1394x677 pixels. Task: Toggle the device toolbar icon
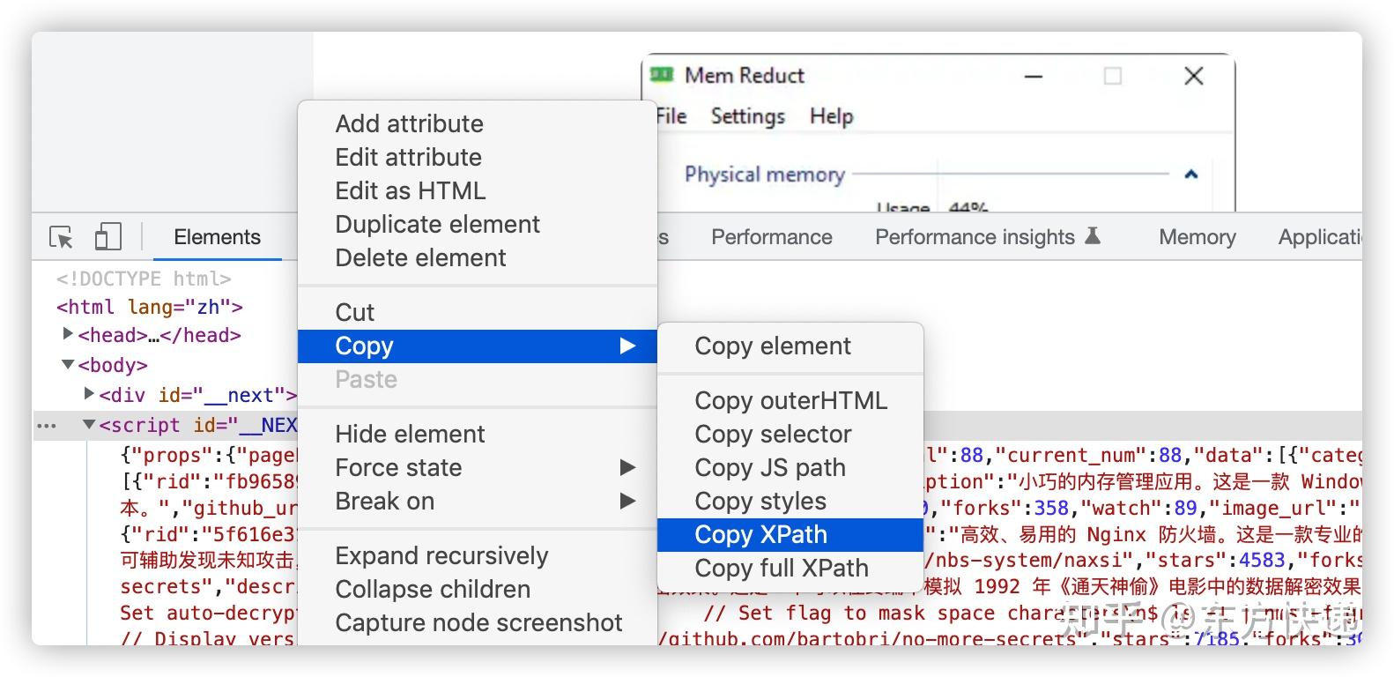click(x=108, y=236)
